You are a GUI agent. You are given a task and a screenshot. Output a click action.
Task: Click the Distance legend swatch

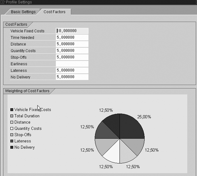pyautogui.click(x=12, y=122)
